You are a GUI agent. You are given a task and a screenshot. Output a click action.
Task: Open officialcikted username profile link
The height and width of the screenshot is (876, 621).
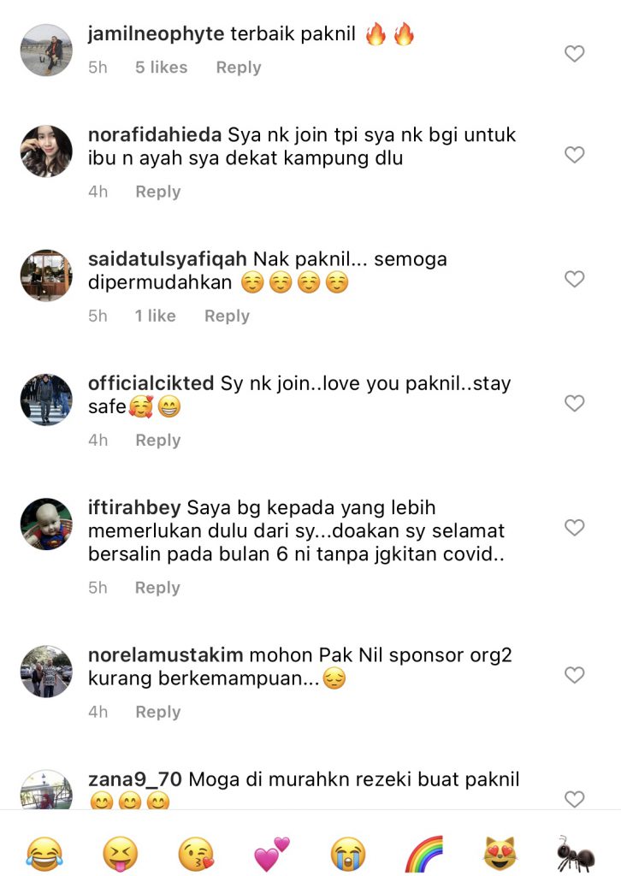[151, 383]
